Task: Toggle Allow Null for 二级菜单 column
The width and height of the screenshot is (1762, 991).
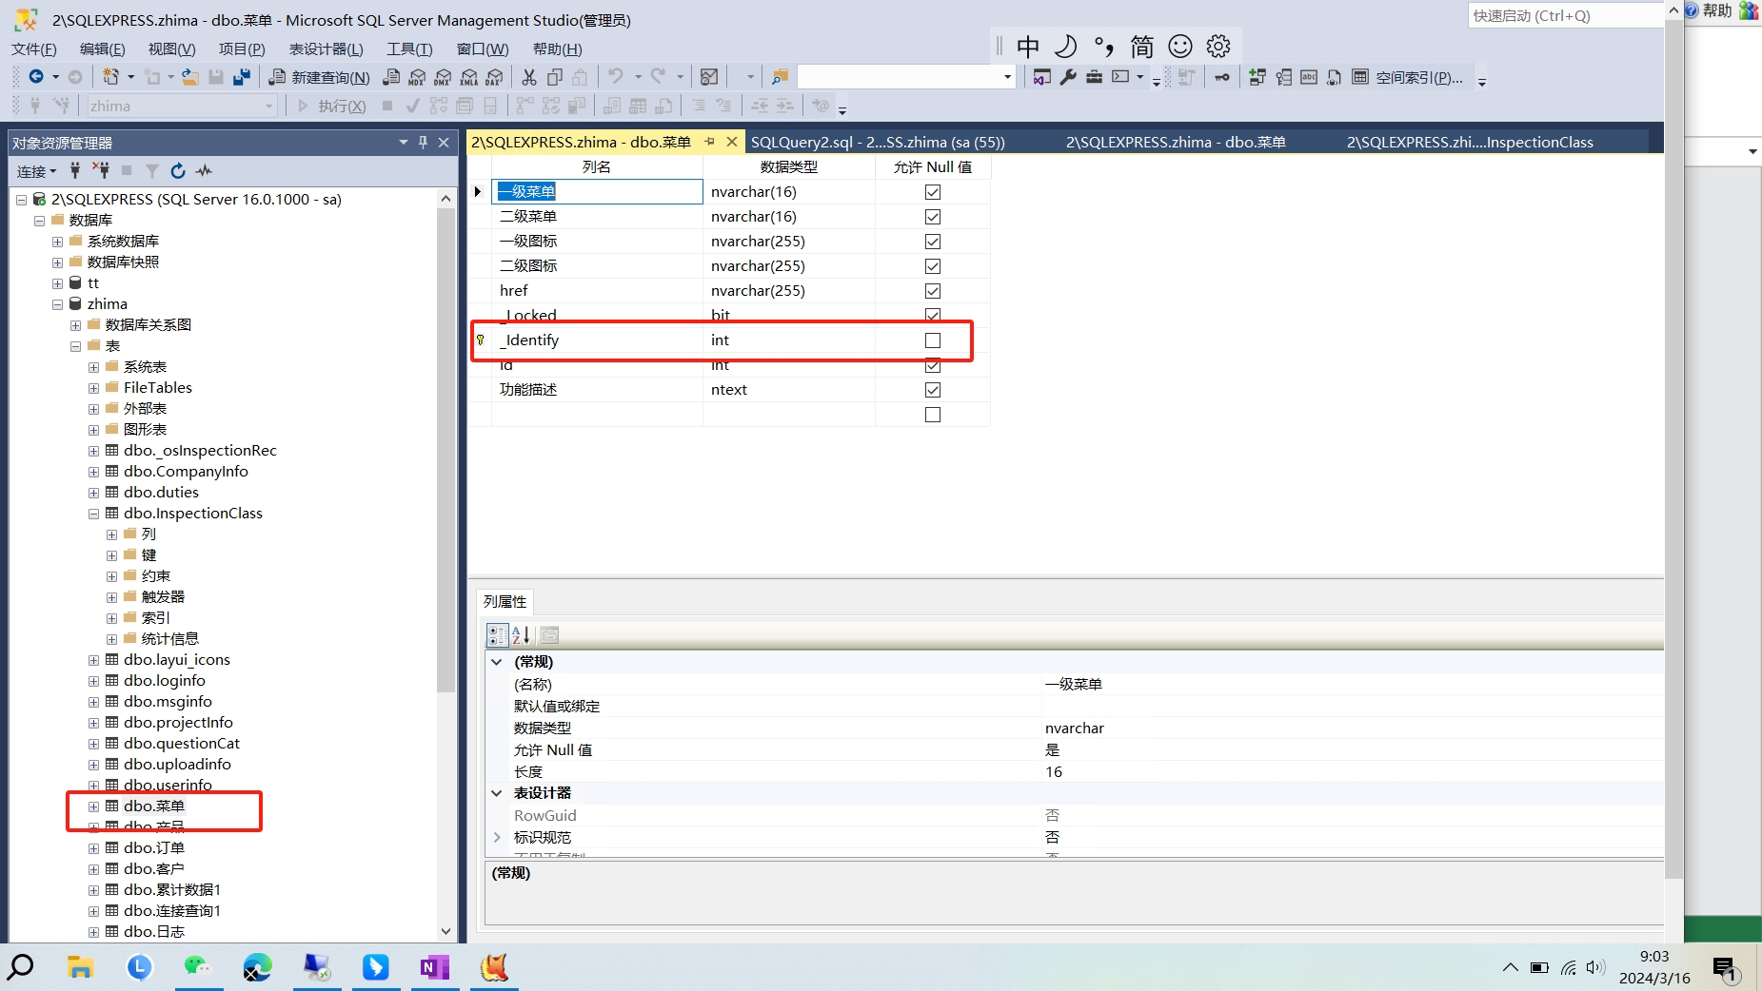Action: (x=933, y=217)
